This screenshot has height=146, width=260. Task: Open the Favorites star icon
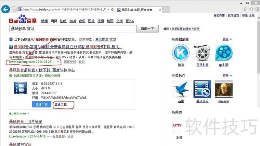251,9
